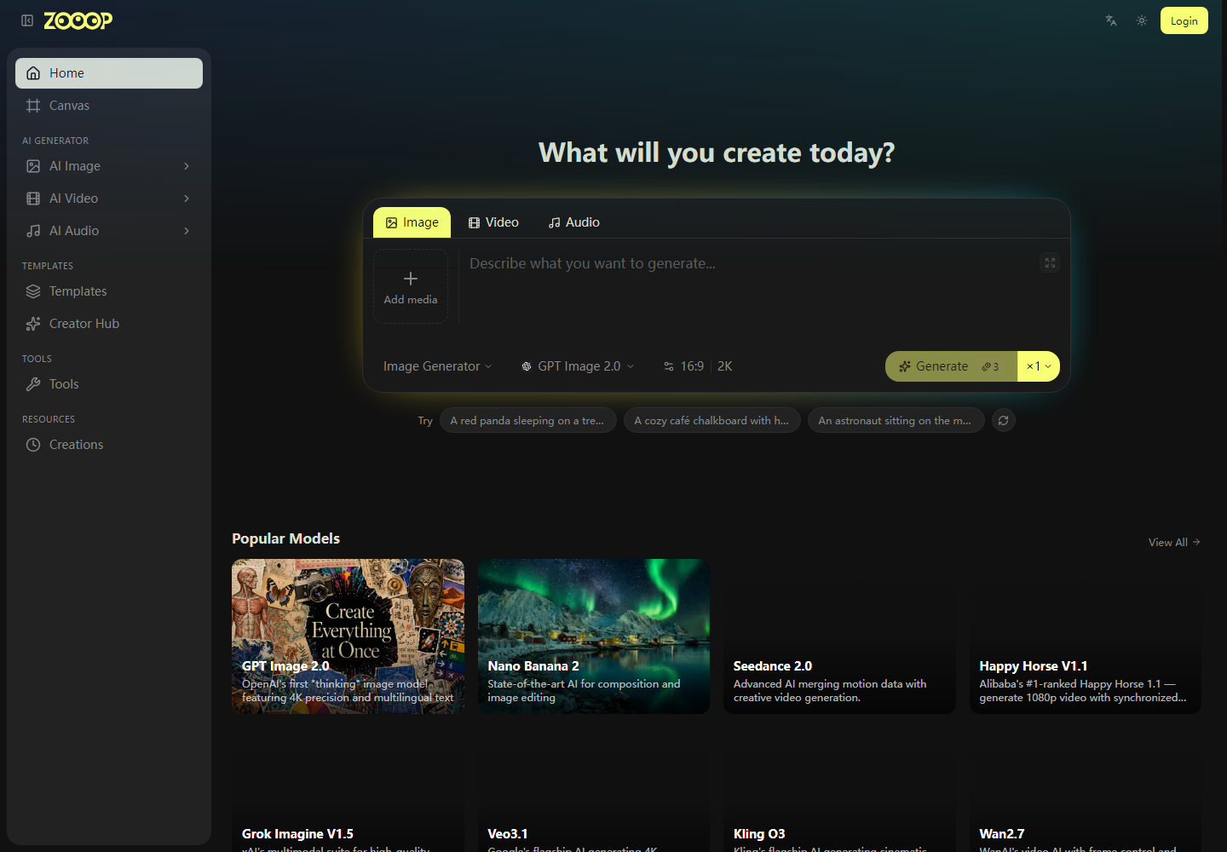Click the Generate button
1227x852 pixels.
[x=951, y=366]
